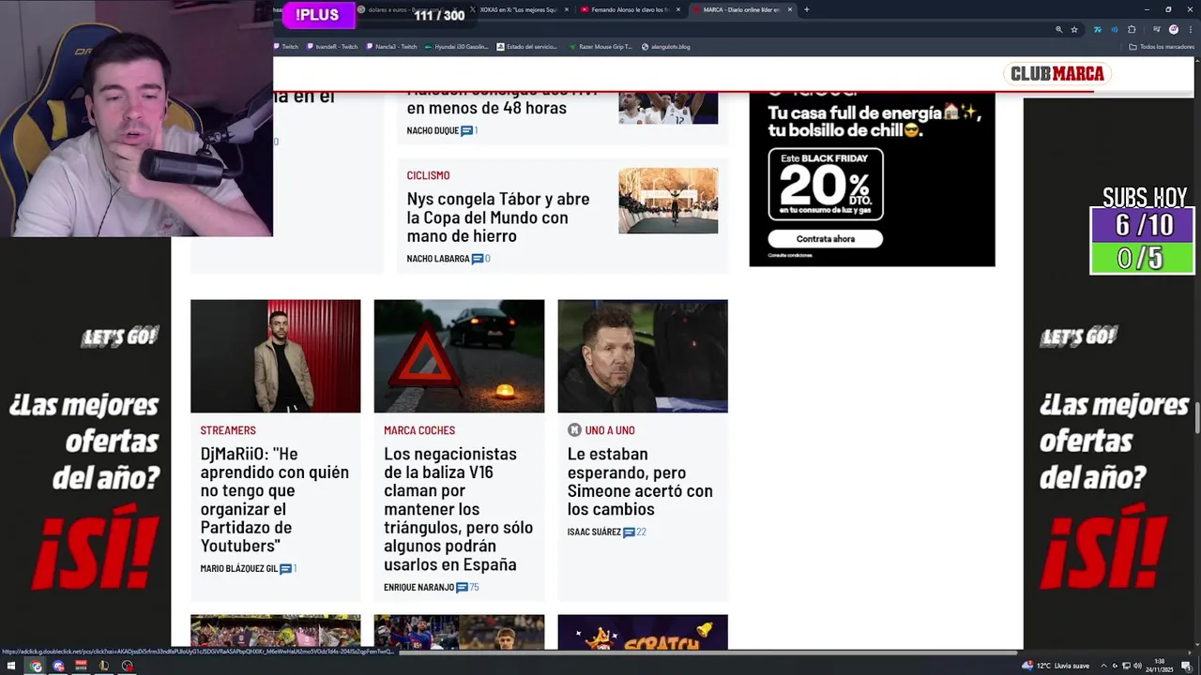Click the Black Friday 20% energy ad
This screenshot has width=1201, height=675.
tap(872, 179)
